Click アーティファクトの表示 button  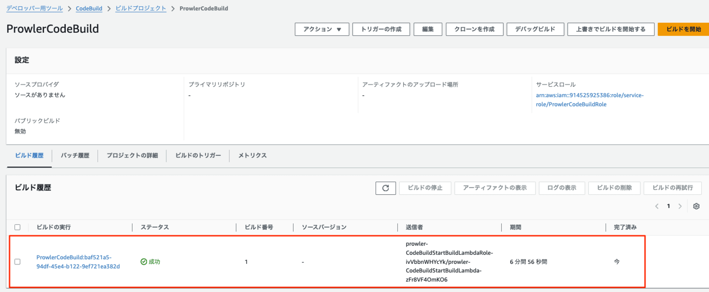point(495,188)
